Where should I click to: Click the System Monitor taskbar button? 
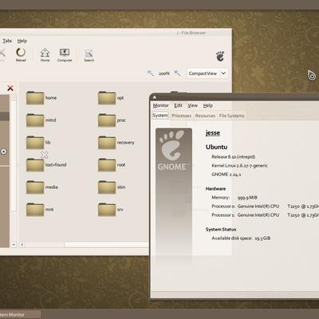pyautogui.click(x=20, y=315)
